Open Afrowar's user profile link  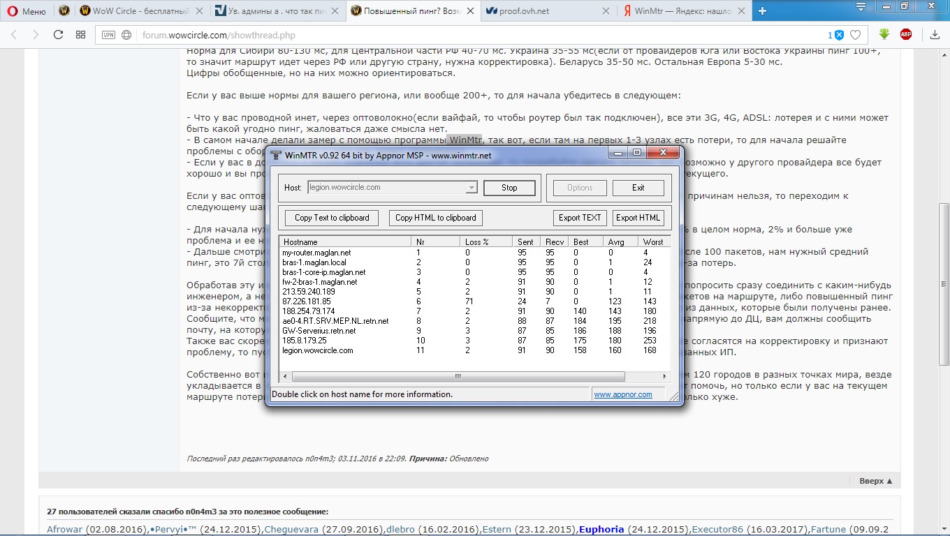(x=65, y=529)
